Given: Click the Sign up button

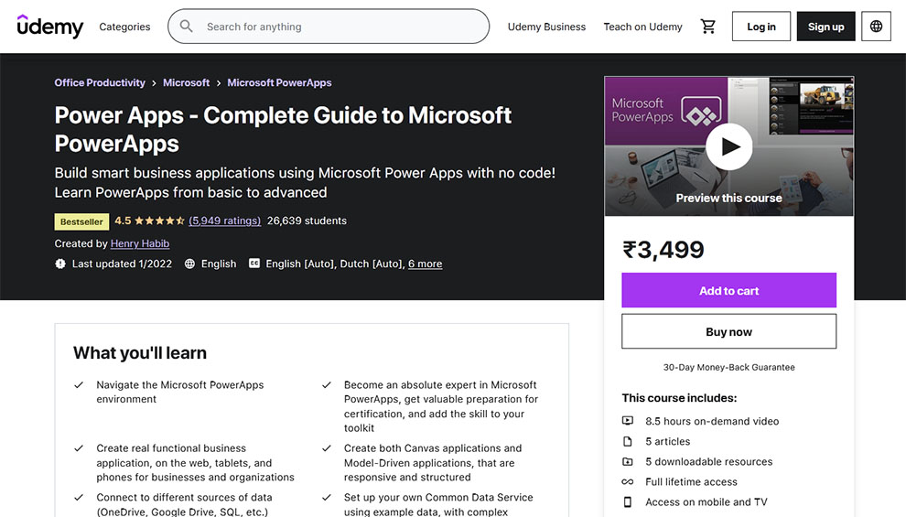Looking at the screenshot, I should point(825,27).
